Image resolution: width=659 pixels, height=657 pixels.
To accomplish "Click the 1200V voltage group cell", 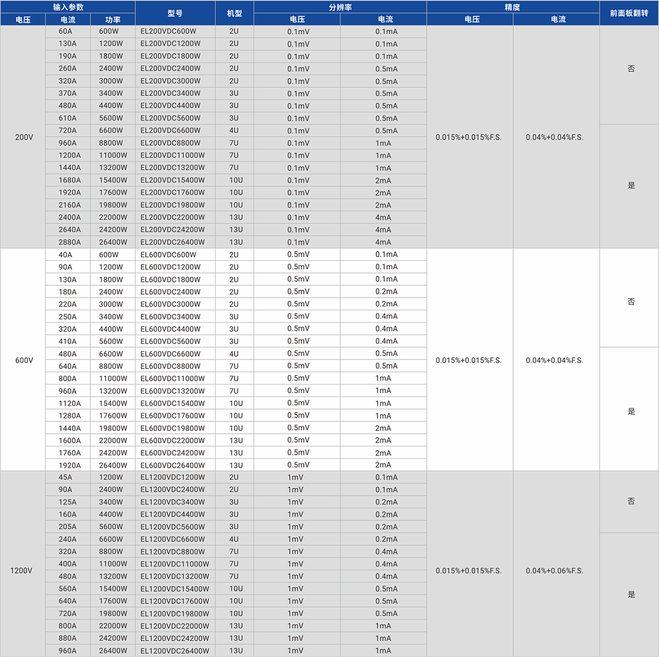I will pyautogui.click(x=21, y=570).
